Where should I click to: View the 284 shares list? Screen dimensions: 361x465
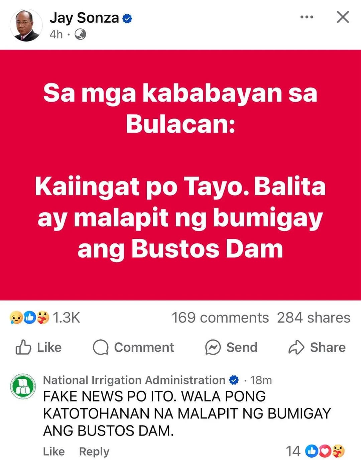point(314,318)
